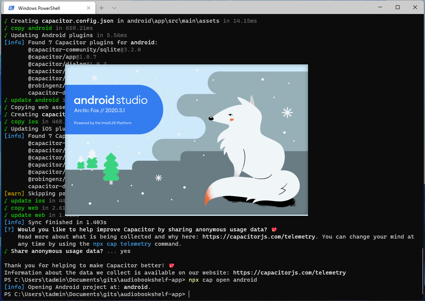Click the 'Powered by the IntelliJ Platform' text
The width and height of the screenshot is (425, 301).
[x=103, y=123]
